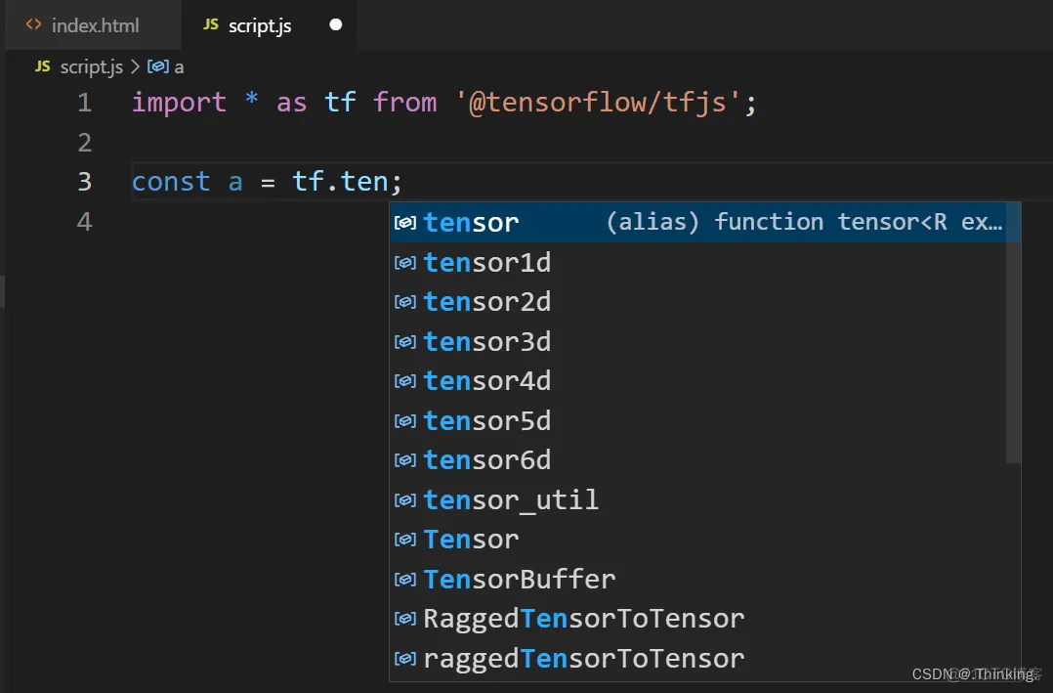
Task: Click the 'import' keyword on line 1
Action: (x=179, y=103)
